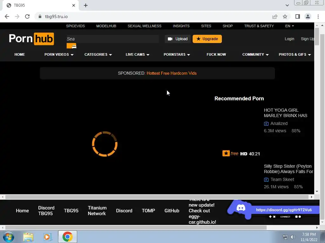Viewport: 325px width, 243px height.
Task: Click the embedded page's horizontal scrollbar track
Action: [157, 197]
